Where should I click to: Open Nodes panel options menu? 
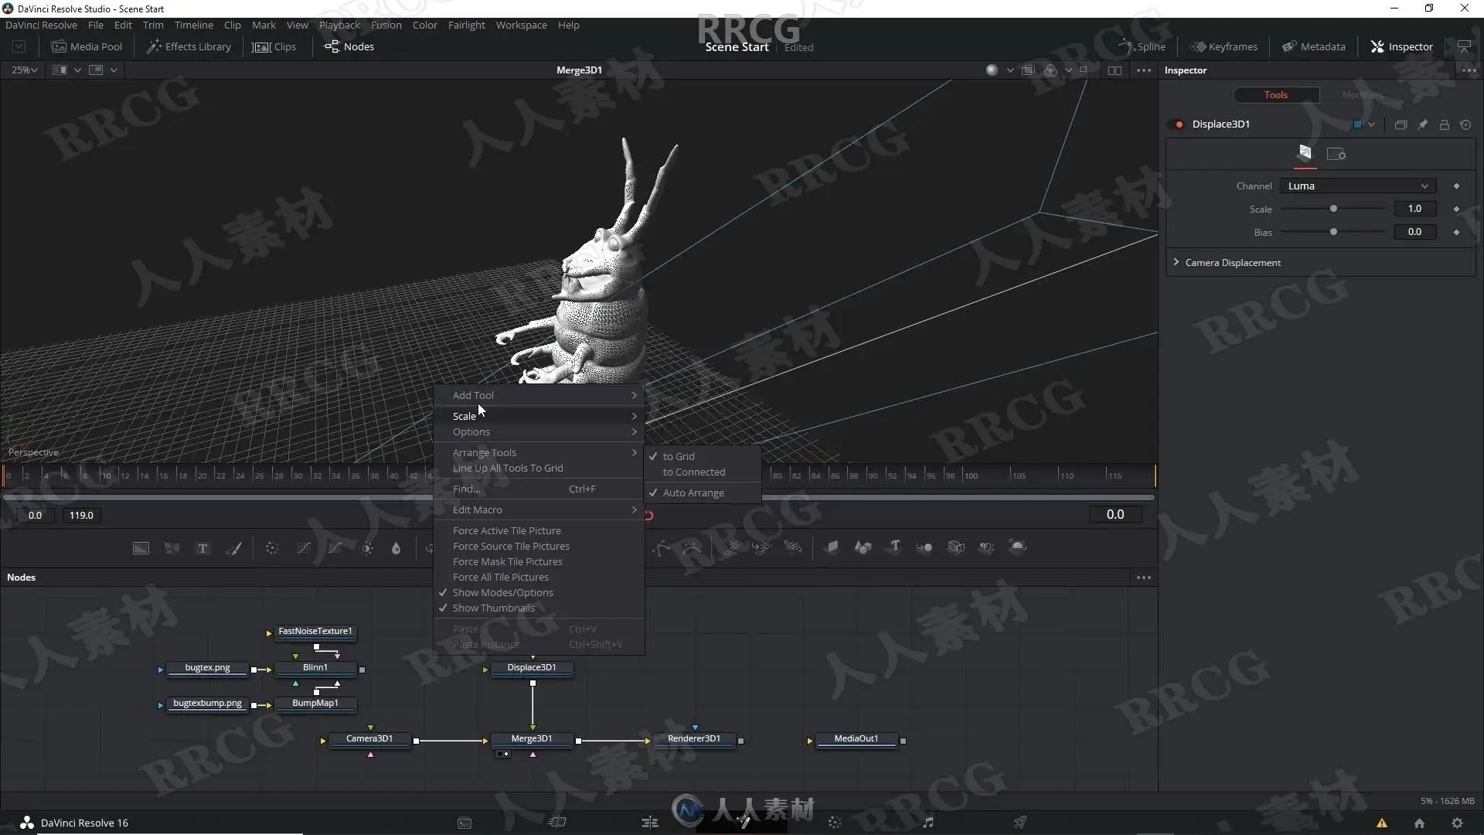1144,578
